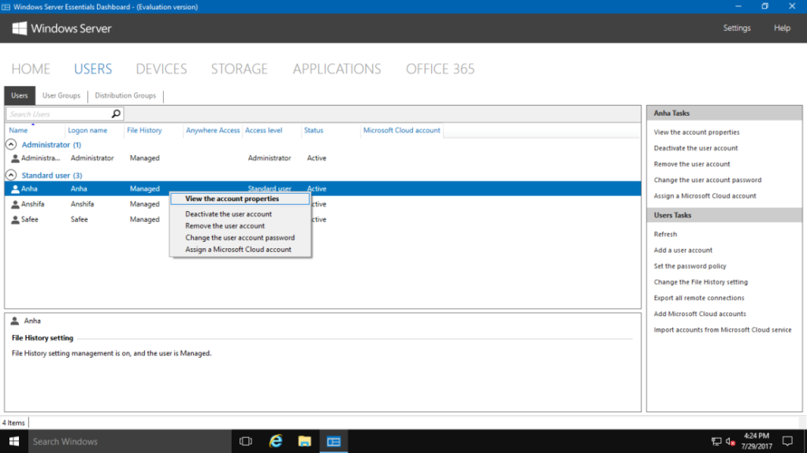The image size is (807, 453).
Task: Click the user icon in the Anha details pane
Action: (15, 321)
